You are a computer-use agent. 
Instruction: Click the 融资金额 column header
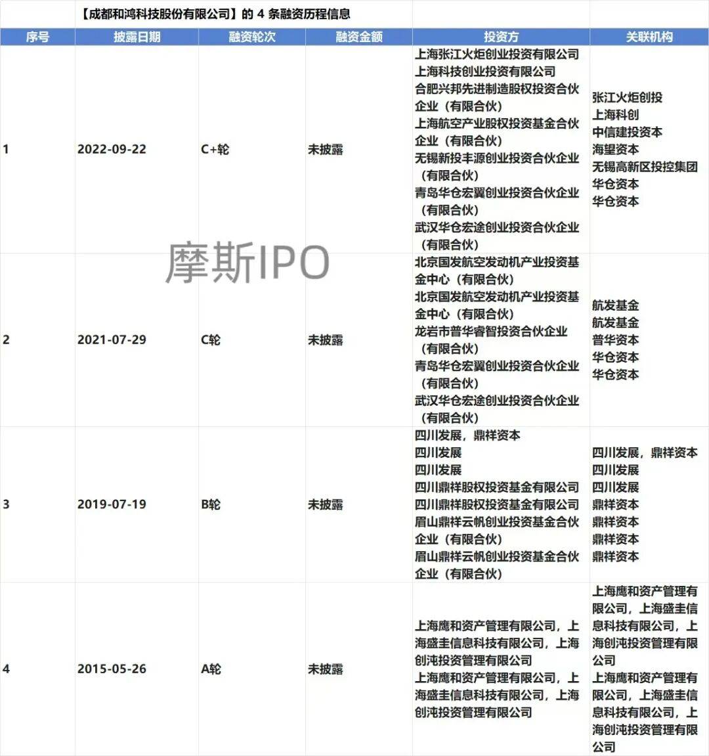pyautogui.click(x=359, y=37)
